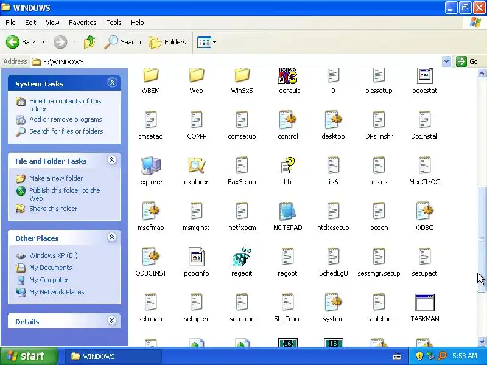Click the explorer computer icon
The width and height of the screenshot is (487, 365).
point(150,165)
